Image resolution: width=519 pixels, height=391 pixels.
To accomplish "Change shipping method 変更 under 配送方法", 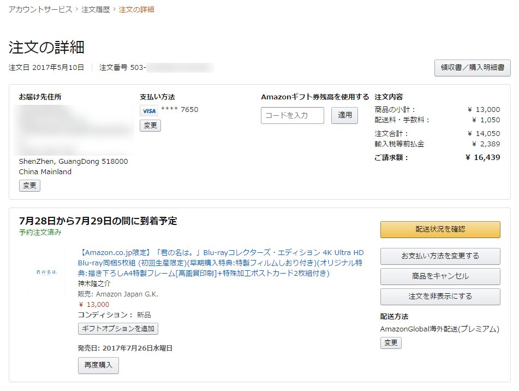I will click(391, 342).
